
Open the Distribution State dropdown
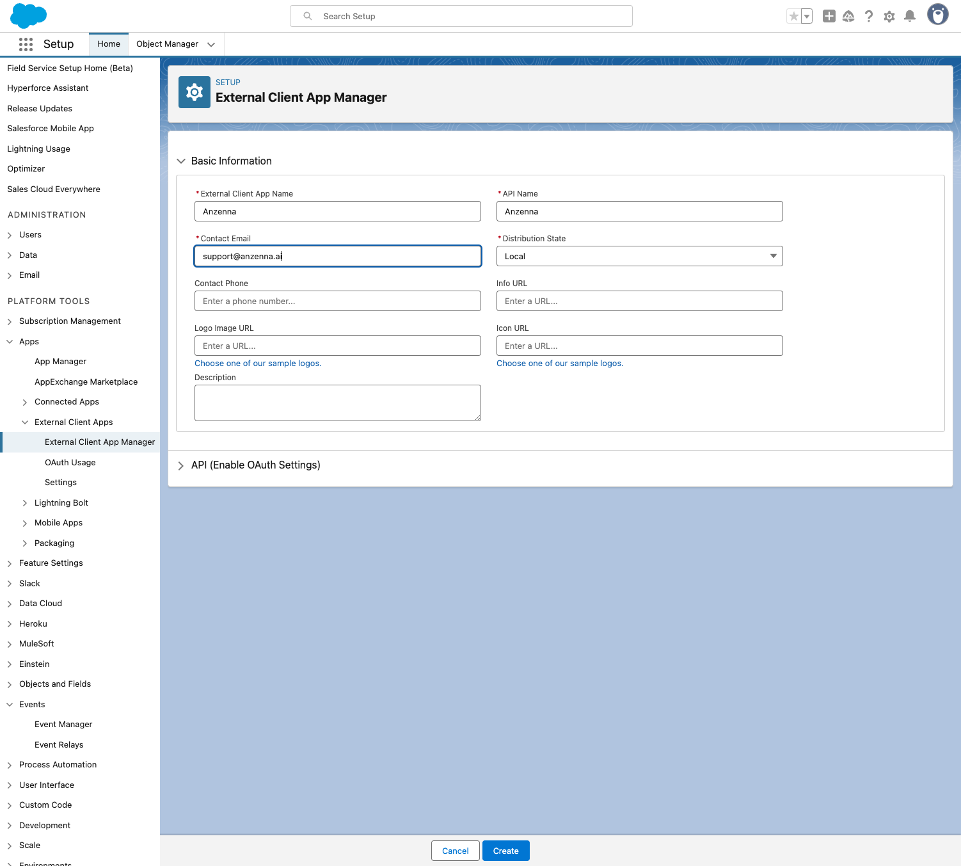(x=639, y=256)
